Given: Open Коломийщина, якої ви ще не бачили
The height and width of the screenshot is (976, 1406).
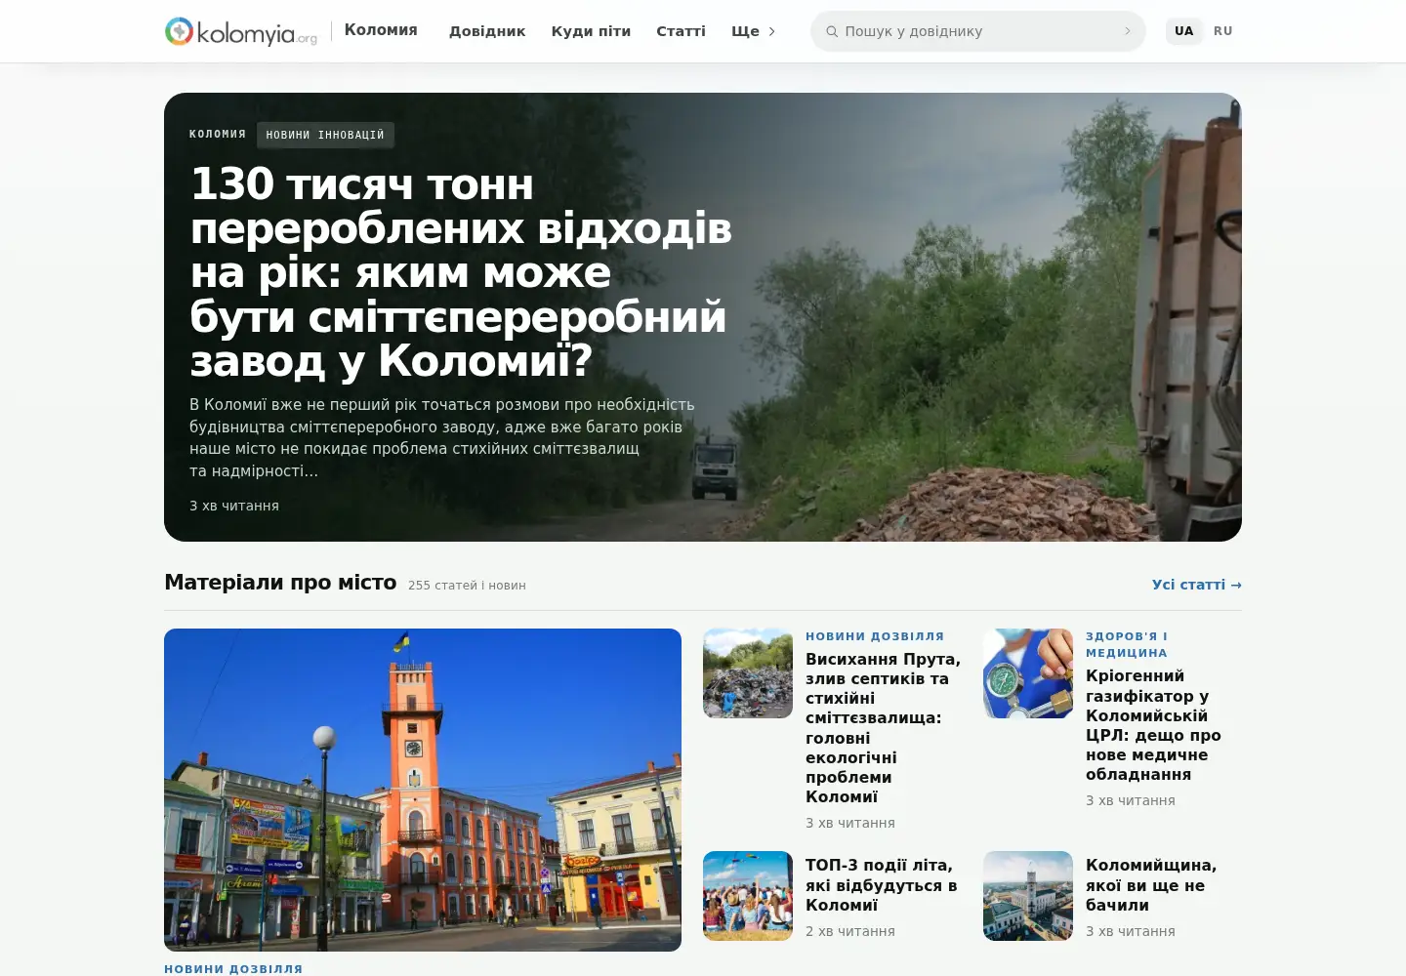Looking at the screenshot, I should [1151, 885].
